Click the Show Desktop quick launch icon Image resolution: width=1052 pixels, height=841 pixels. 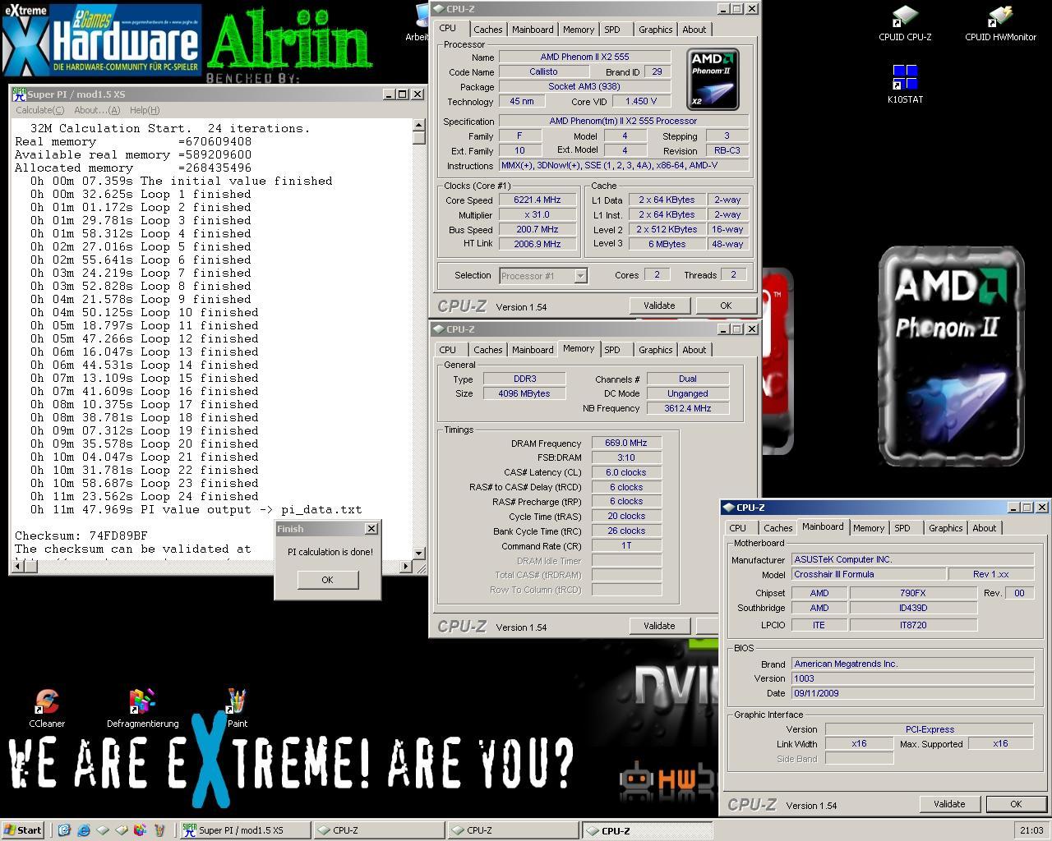64,830
